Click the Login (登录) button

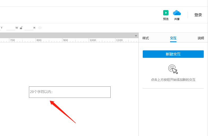(198, 15)
